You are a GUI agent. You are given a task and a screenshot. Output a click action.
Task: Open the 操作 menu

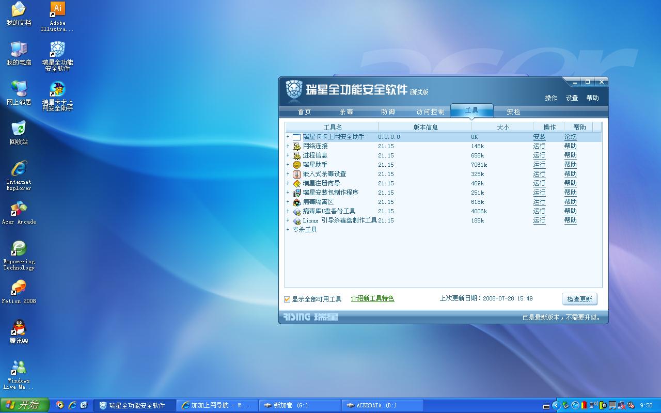pyautogui.click(x=551, y=98)
